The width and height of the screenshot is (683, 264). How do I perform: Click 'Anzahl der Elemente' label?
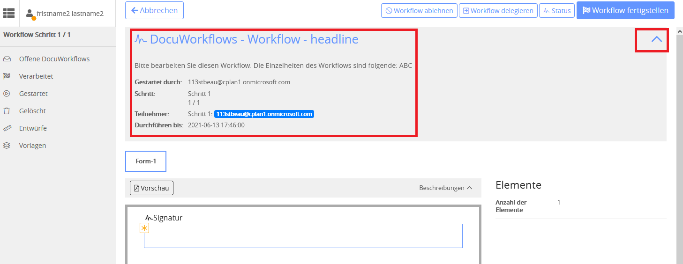[x=511, y=206]
